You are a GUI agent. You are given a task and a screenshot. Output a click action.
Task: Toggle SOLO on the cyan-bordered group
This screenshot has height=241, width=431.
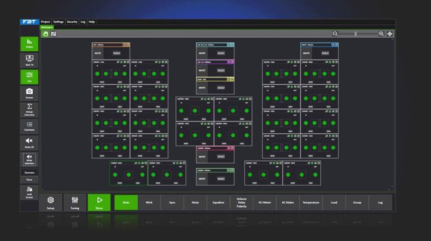pyautogui.click(x=221, y=53)
